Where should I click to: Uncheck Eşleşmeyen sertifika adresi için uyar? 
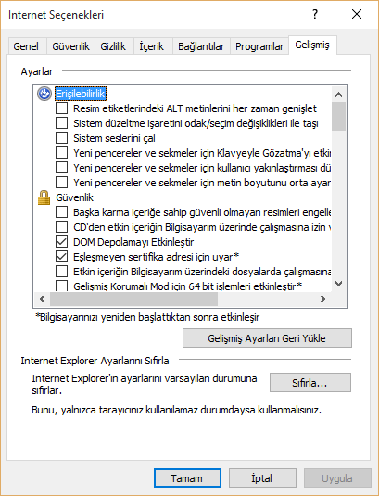point(61,257)
